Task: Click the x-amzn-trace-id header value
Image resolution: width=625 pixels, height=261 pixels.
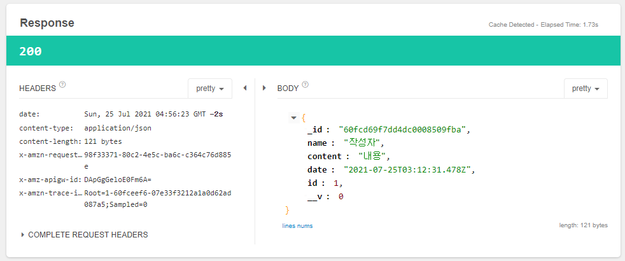Action: pyautogui.click(x=157, y=199)
